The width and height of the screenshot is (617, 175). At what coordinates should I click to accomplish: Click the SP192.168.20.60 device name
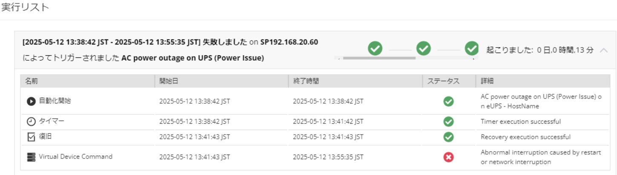coord(289,42)
